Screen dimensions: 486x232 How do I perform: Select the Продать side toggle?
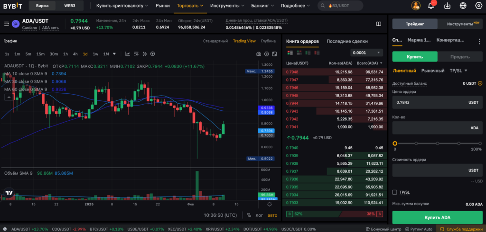(x=460, y=57)
